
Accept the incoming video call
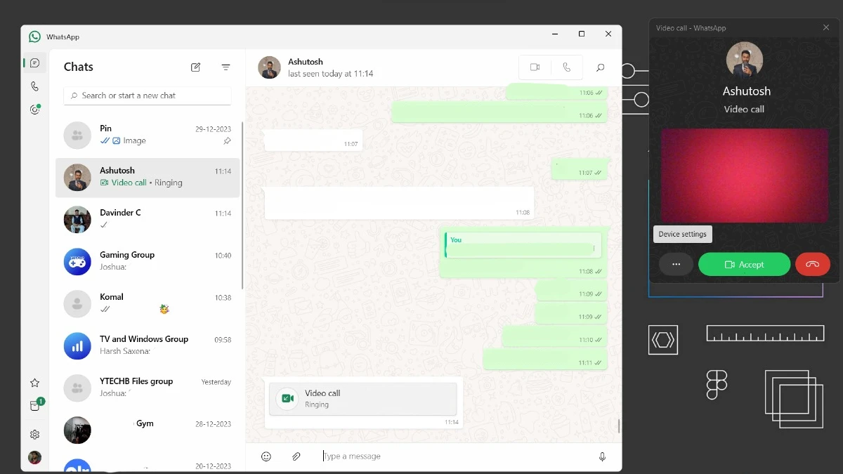point(744,265)
